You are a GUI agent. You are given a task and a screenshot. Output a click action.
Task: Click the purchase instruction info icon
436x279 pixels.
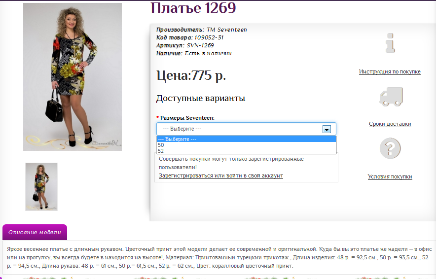tap(390, 43)
